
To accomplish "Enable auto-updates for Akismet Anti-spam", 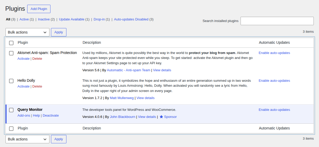I will 274,53.
